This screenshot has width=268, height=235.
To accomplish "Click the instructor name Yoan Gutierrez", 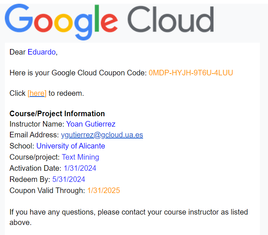I will (x=91, y=124).
